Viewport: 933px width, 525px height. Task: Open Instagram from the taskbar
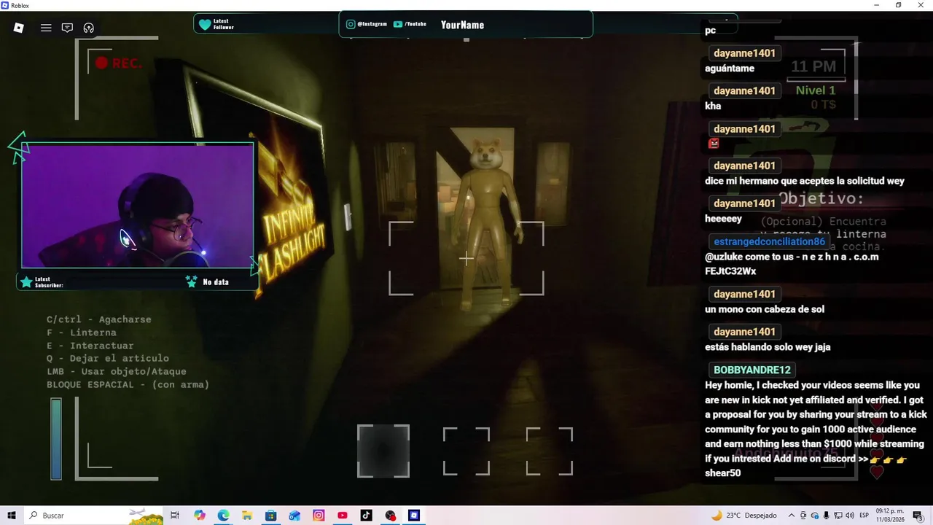coord(319,516)
